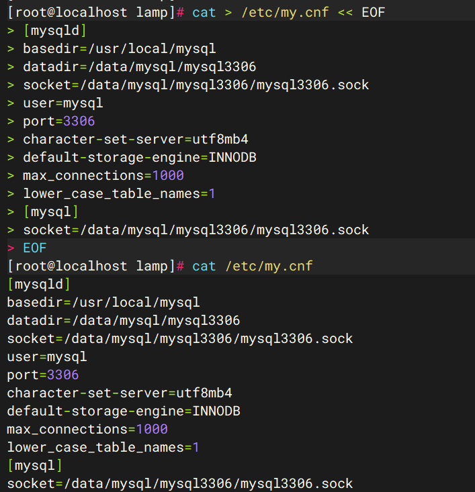Select 'character-set-server=utf8mb4' in the cat output

120,393
